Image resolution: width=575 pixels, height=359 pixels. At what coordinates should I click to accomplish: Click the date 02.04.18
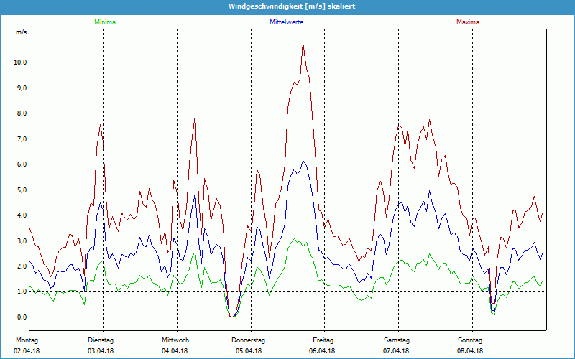click(x=27, y=351)
